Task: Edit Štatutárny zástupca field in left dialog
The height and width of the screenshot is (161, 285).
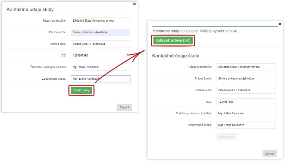Action: [x=100, y=67]
